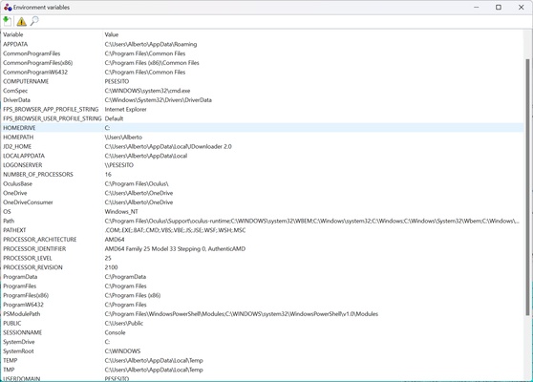Select the ProgramData variable name
533x382 pixels.
(x=20, y=277)
